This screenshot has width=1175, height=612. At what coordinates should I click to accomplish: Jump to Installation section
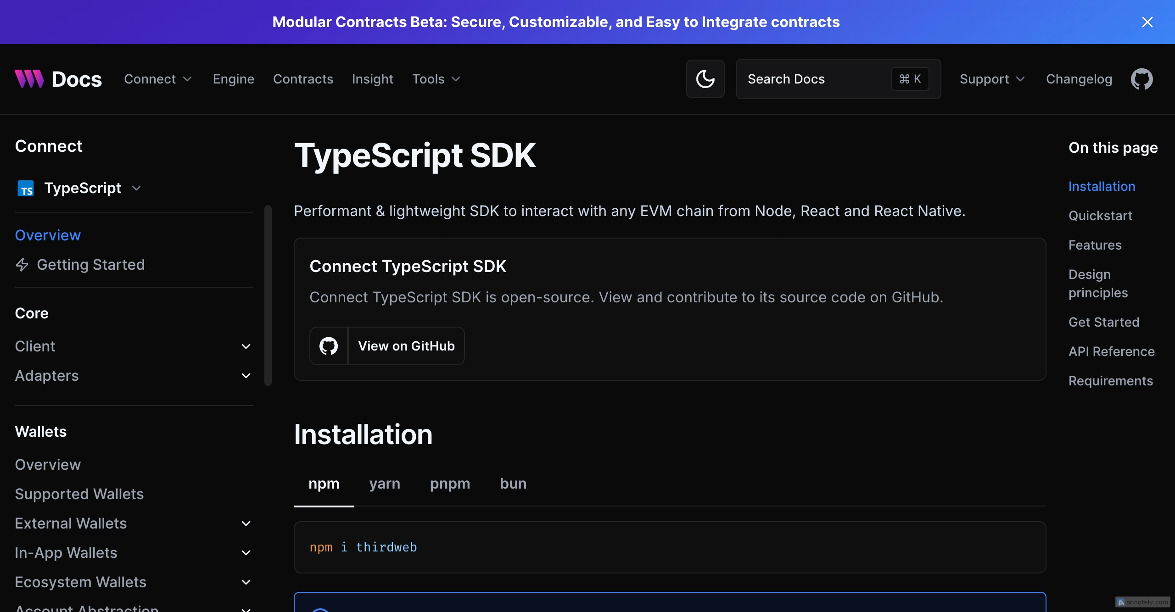coord(1102,186)
